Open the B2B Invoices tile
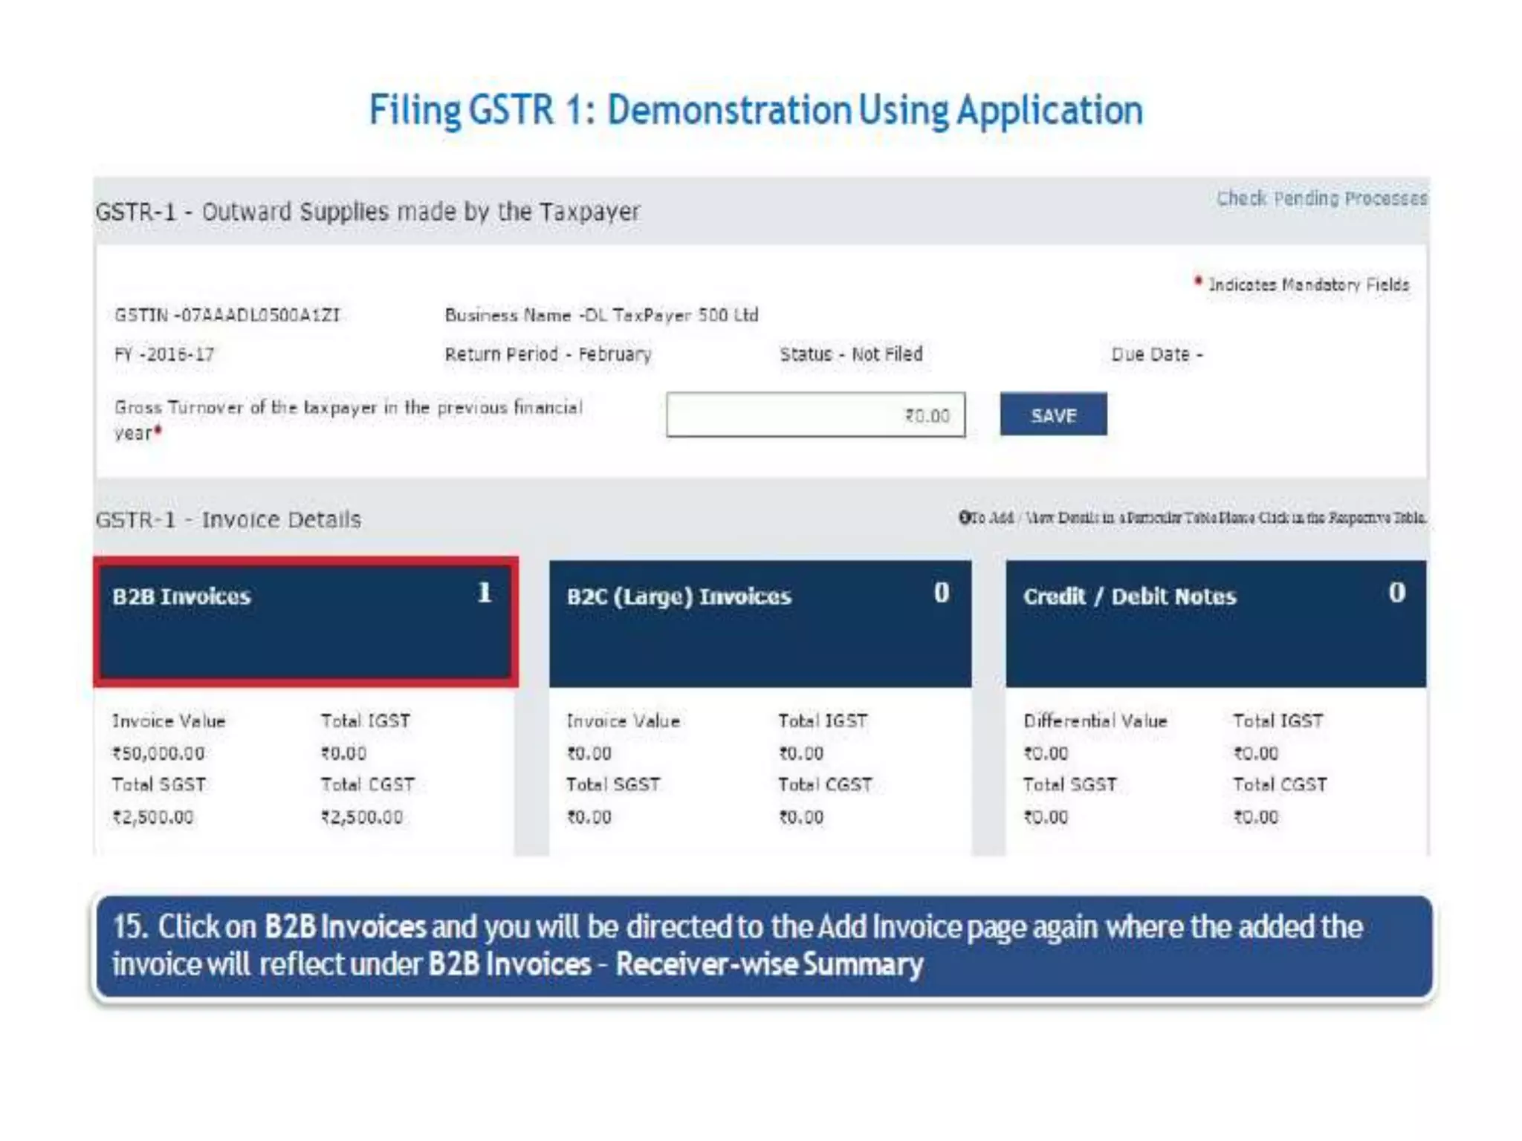 click(305, 622)
